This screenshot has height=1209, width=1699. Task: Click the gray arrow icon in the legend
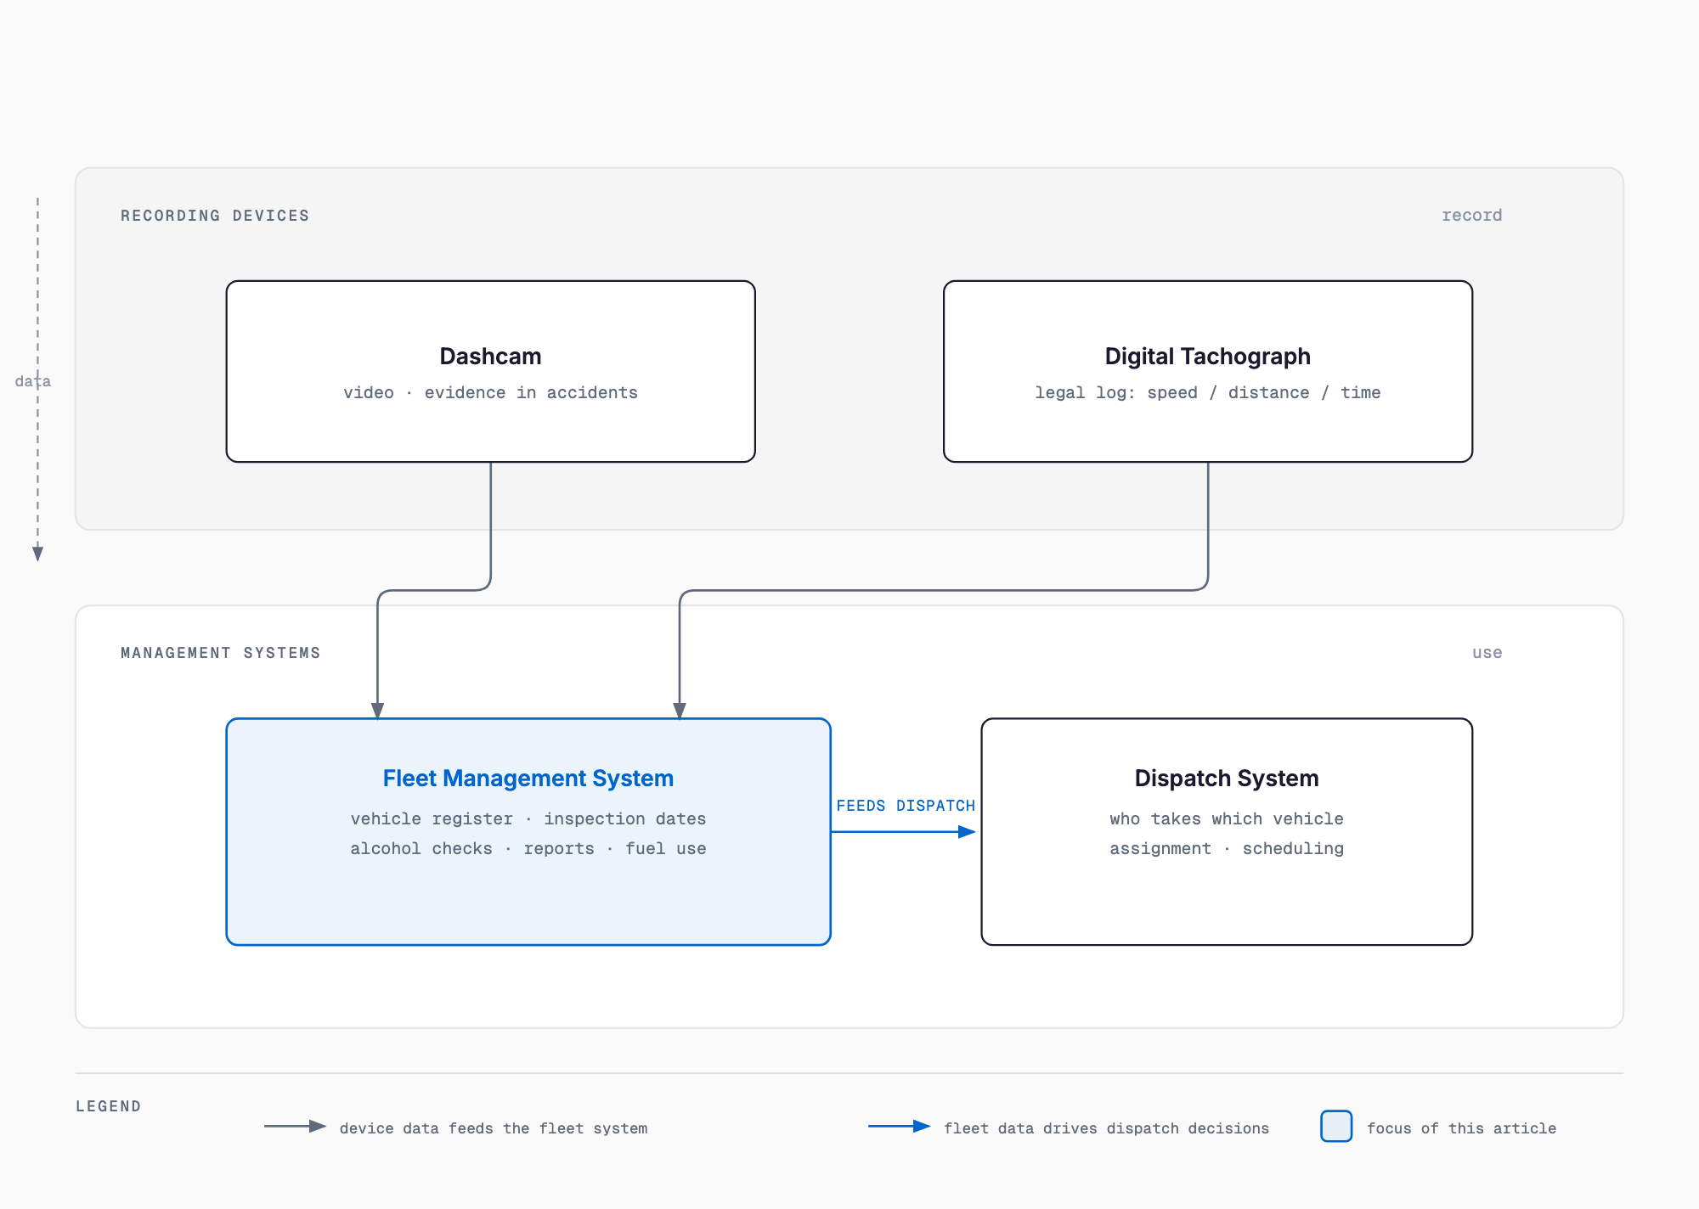tap(295, 1126)
